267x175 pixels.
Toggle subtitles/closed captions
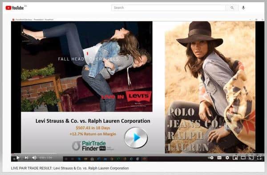click(x=219, y=158)
